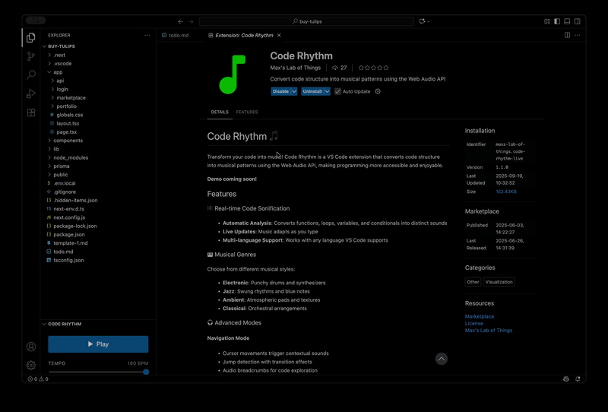Open extension settings gear beside Auto Update
The image size is (608, 412).
click(x=378, y=91)
